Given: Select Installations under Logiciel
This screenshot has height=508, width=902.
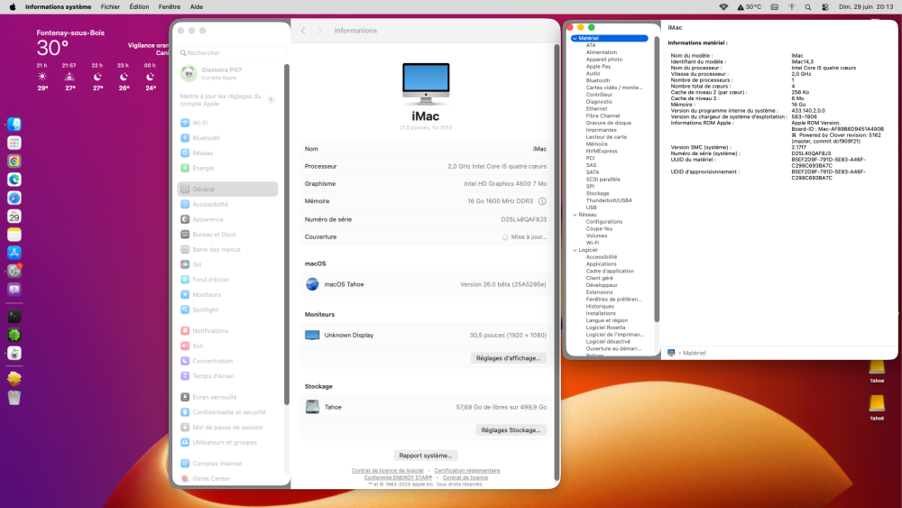Looking at the screenshot, I should click(x=601, y=313).
